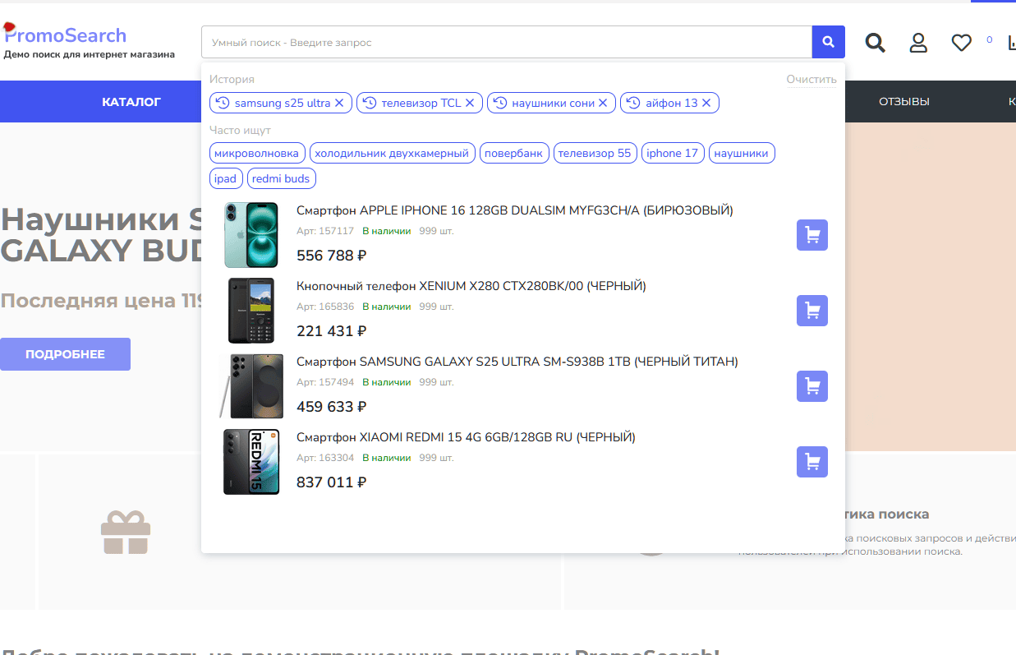Click into the smart search input field
The width and height of the screenshot is (1016, 655).
505,42
